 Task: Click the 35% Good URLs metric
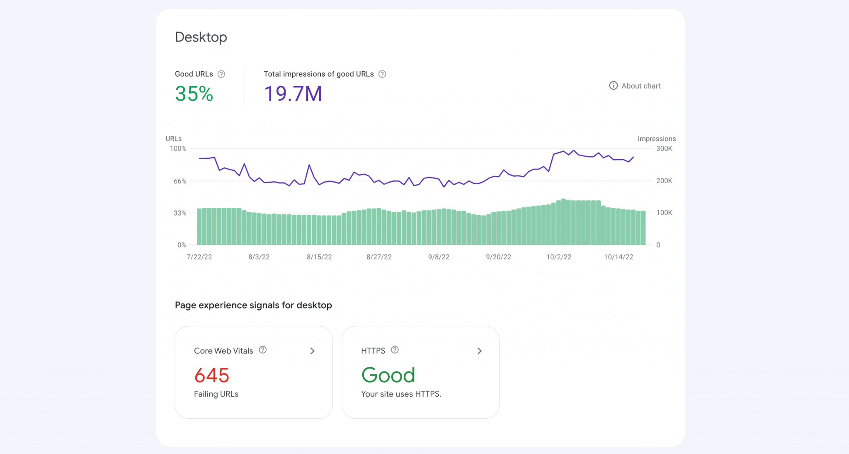pos(194,95)
